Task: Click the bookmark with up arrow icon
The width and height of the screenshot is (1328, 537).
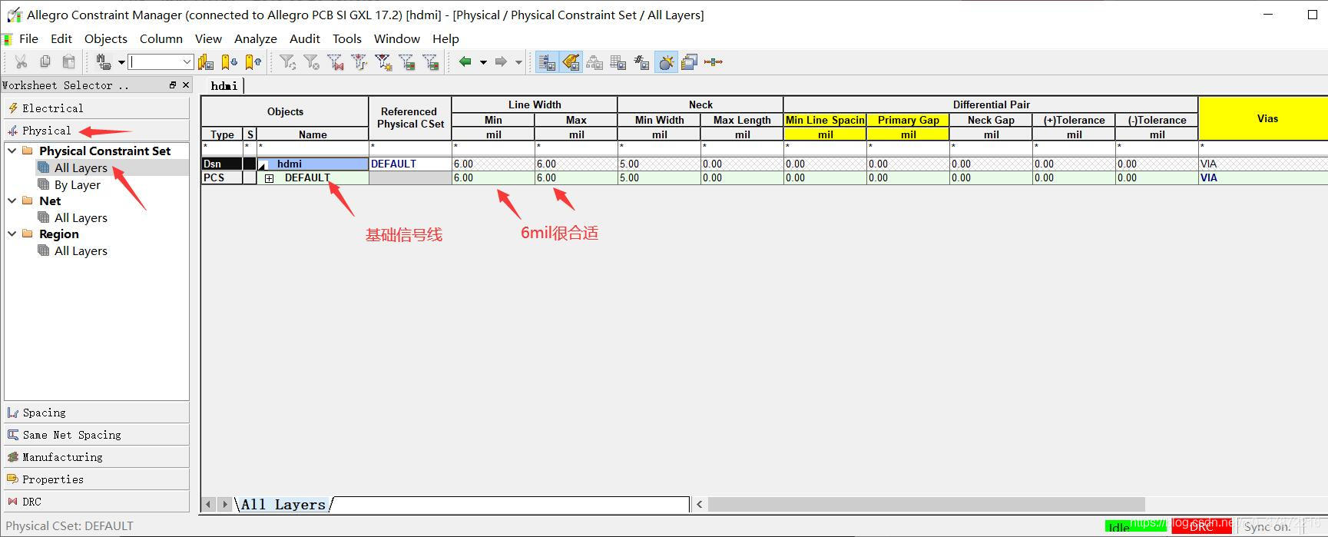Action: click(x=253, y=62)
